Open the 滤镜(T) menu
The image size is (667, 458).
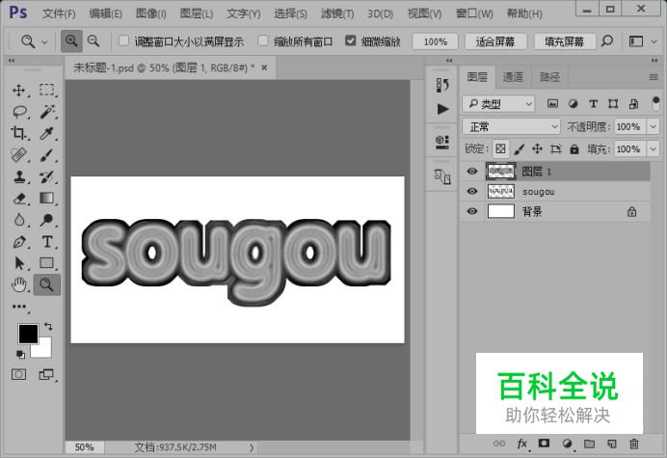334,13
